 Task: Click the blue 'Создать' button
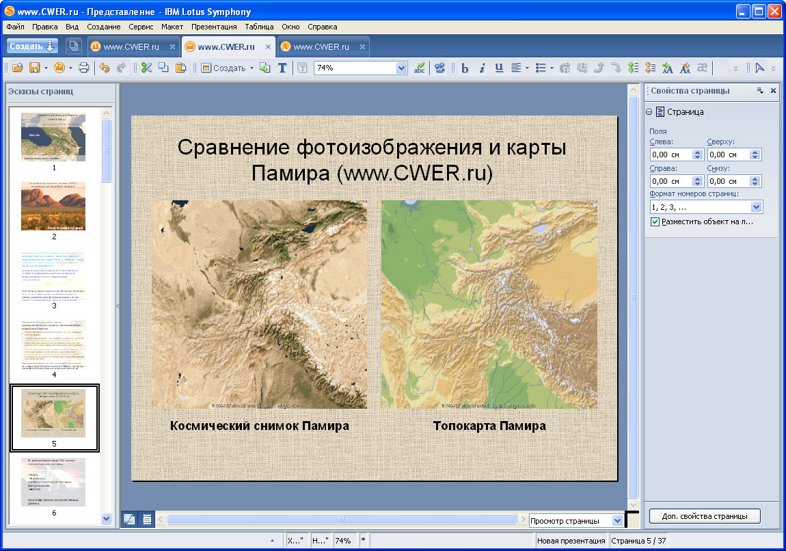[32, 46]
